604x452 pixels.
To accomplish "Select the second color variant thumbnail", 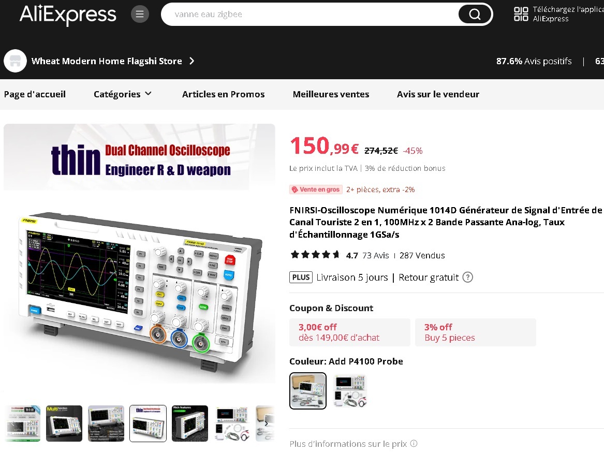I will tap(350, 391).
